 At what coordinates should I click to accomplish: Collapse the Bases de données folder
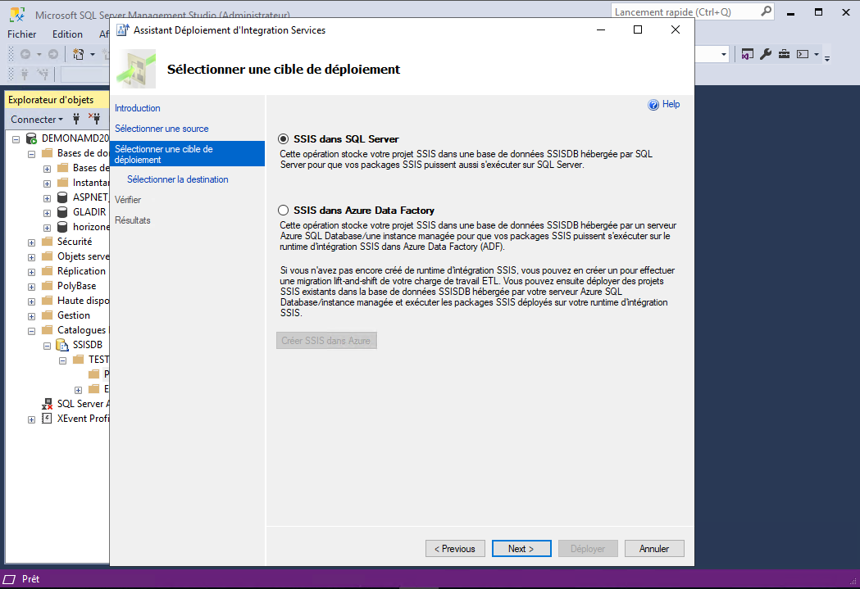click(31, 154)
